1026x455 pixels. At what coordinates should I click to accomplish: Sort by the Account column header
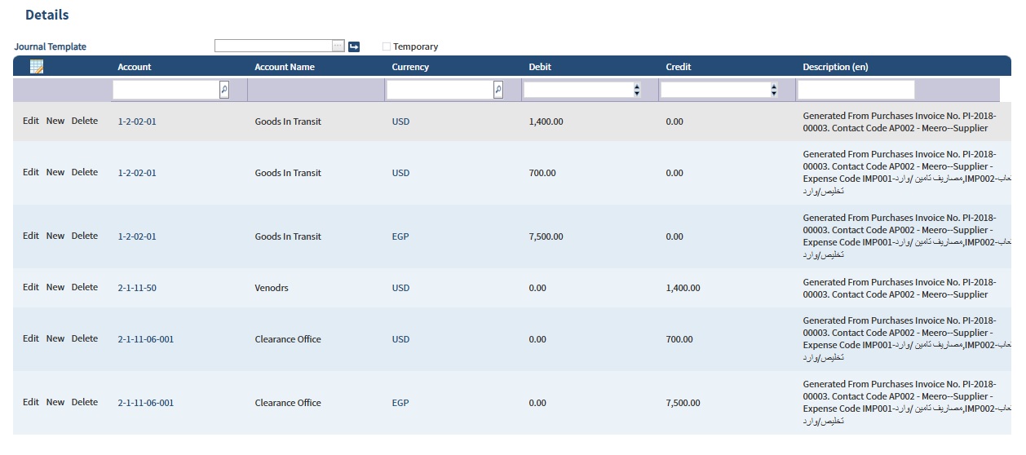pyautogui.click(x=135, y=67)
